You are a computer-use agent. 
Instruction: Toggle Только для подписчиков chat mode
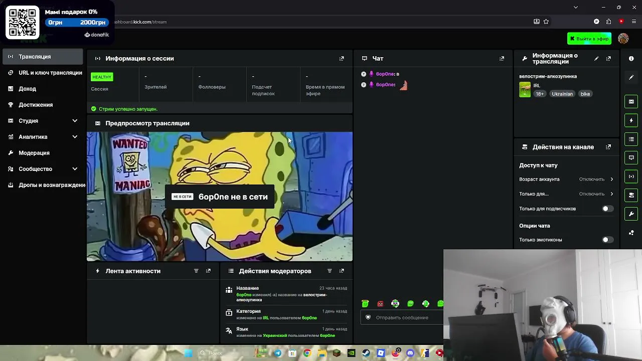tap(607, 209)
